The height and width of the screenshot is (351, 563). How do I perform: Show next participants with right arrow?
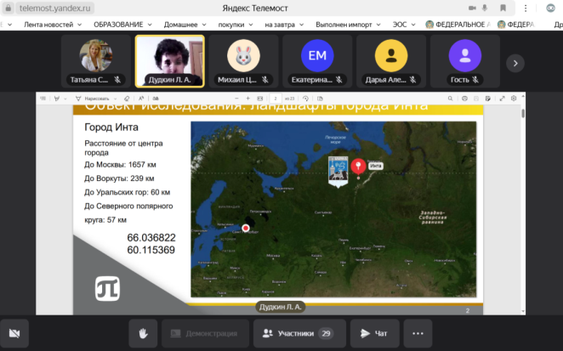point(515,62)
